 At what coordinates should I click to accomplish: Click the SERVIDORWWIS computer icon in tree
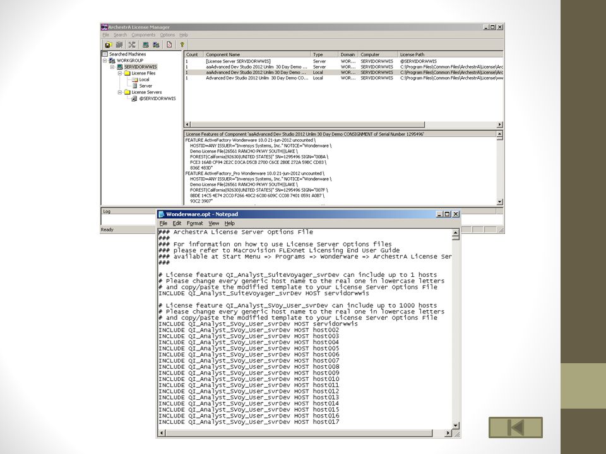coord(120,67)
